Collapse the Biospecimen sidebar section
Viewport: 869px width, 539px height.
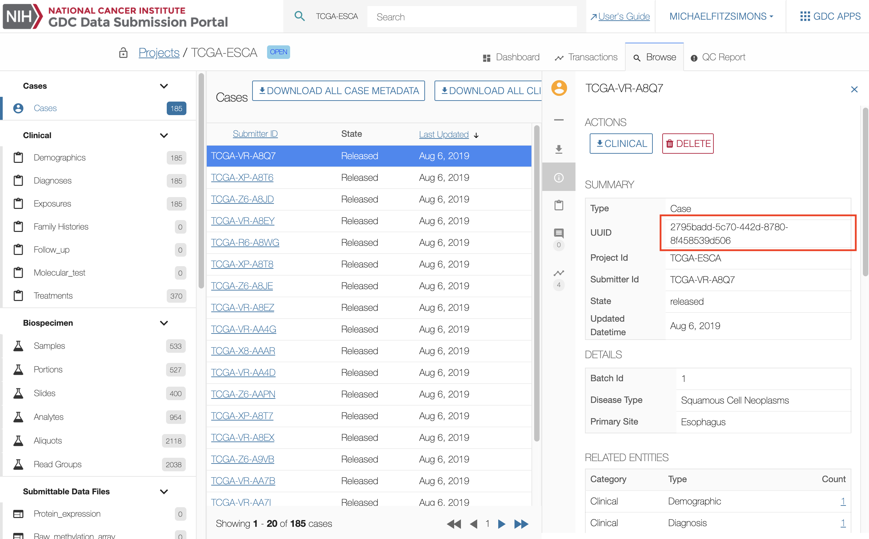[x=164, y=323]
